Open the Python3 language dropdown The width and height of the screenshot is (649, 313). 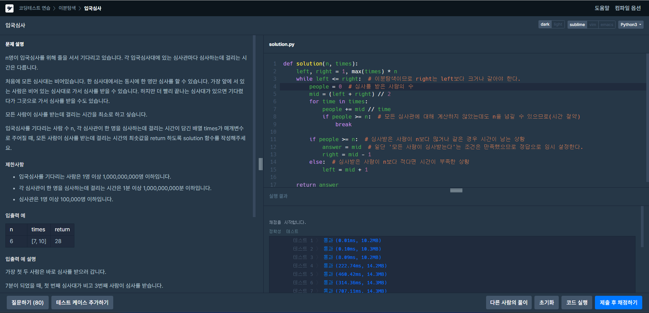coord(631,25)
